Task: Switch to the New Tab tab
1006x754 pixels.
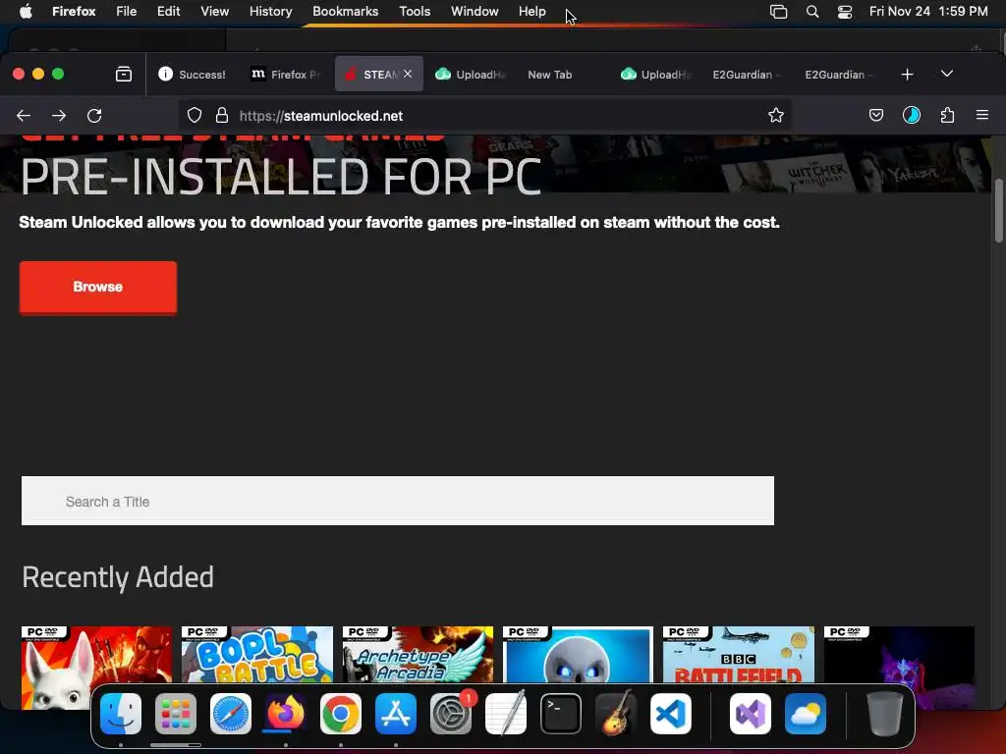Action: (563, 75)
